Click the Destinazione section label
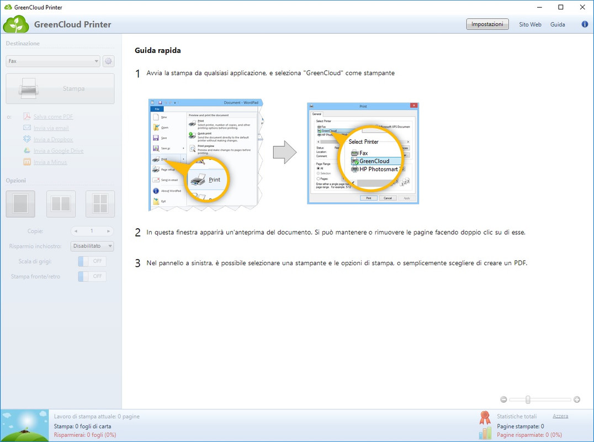The width and height of the screenshot is (594, 442). point(23,43)
